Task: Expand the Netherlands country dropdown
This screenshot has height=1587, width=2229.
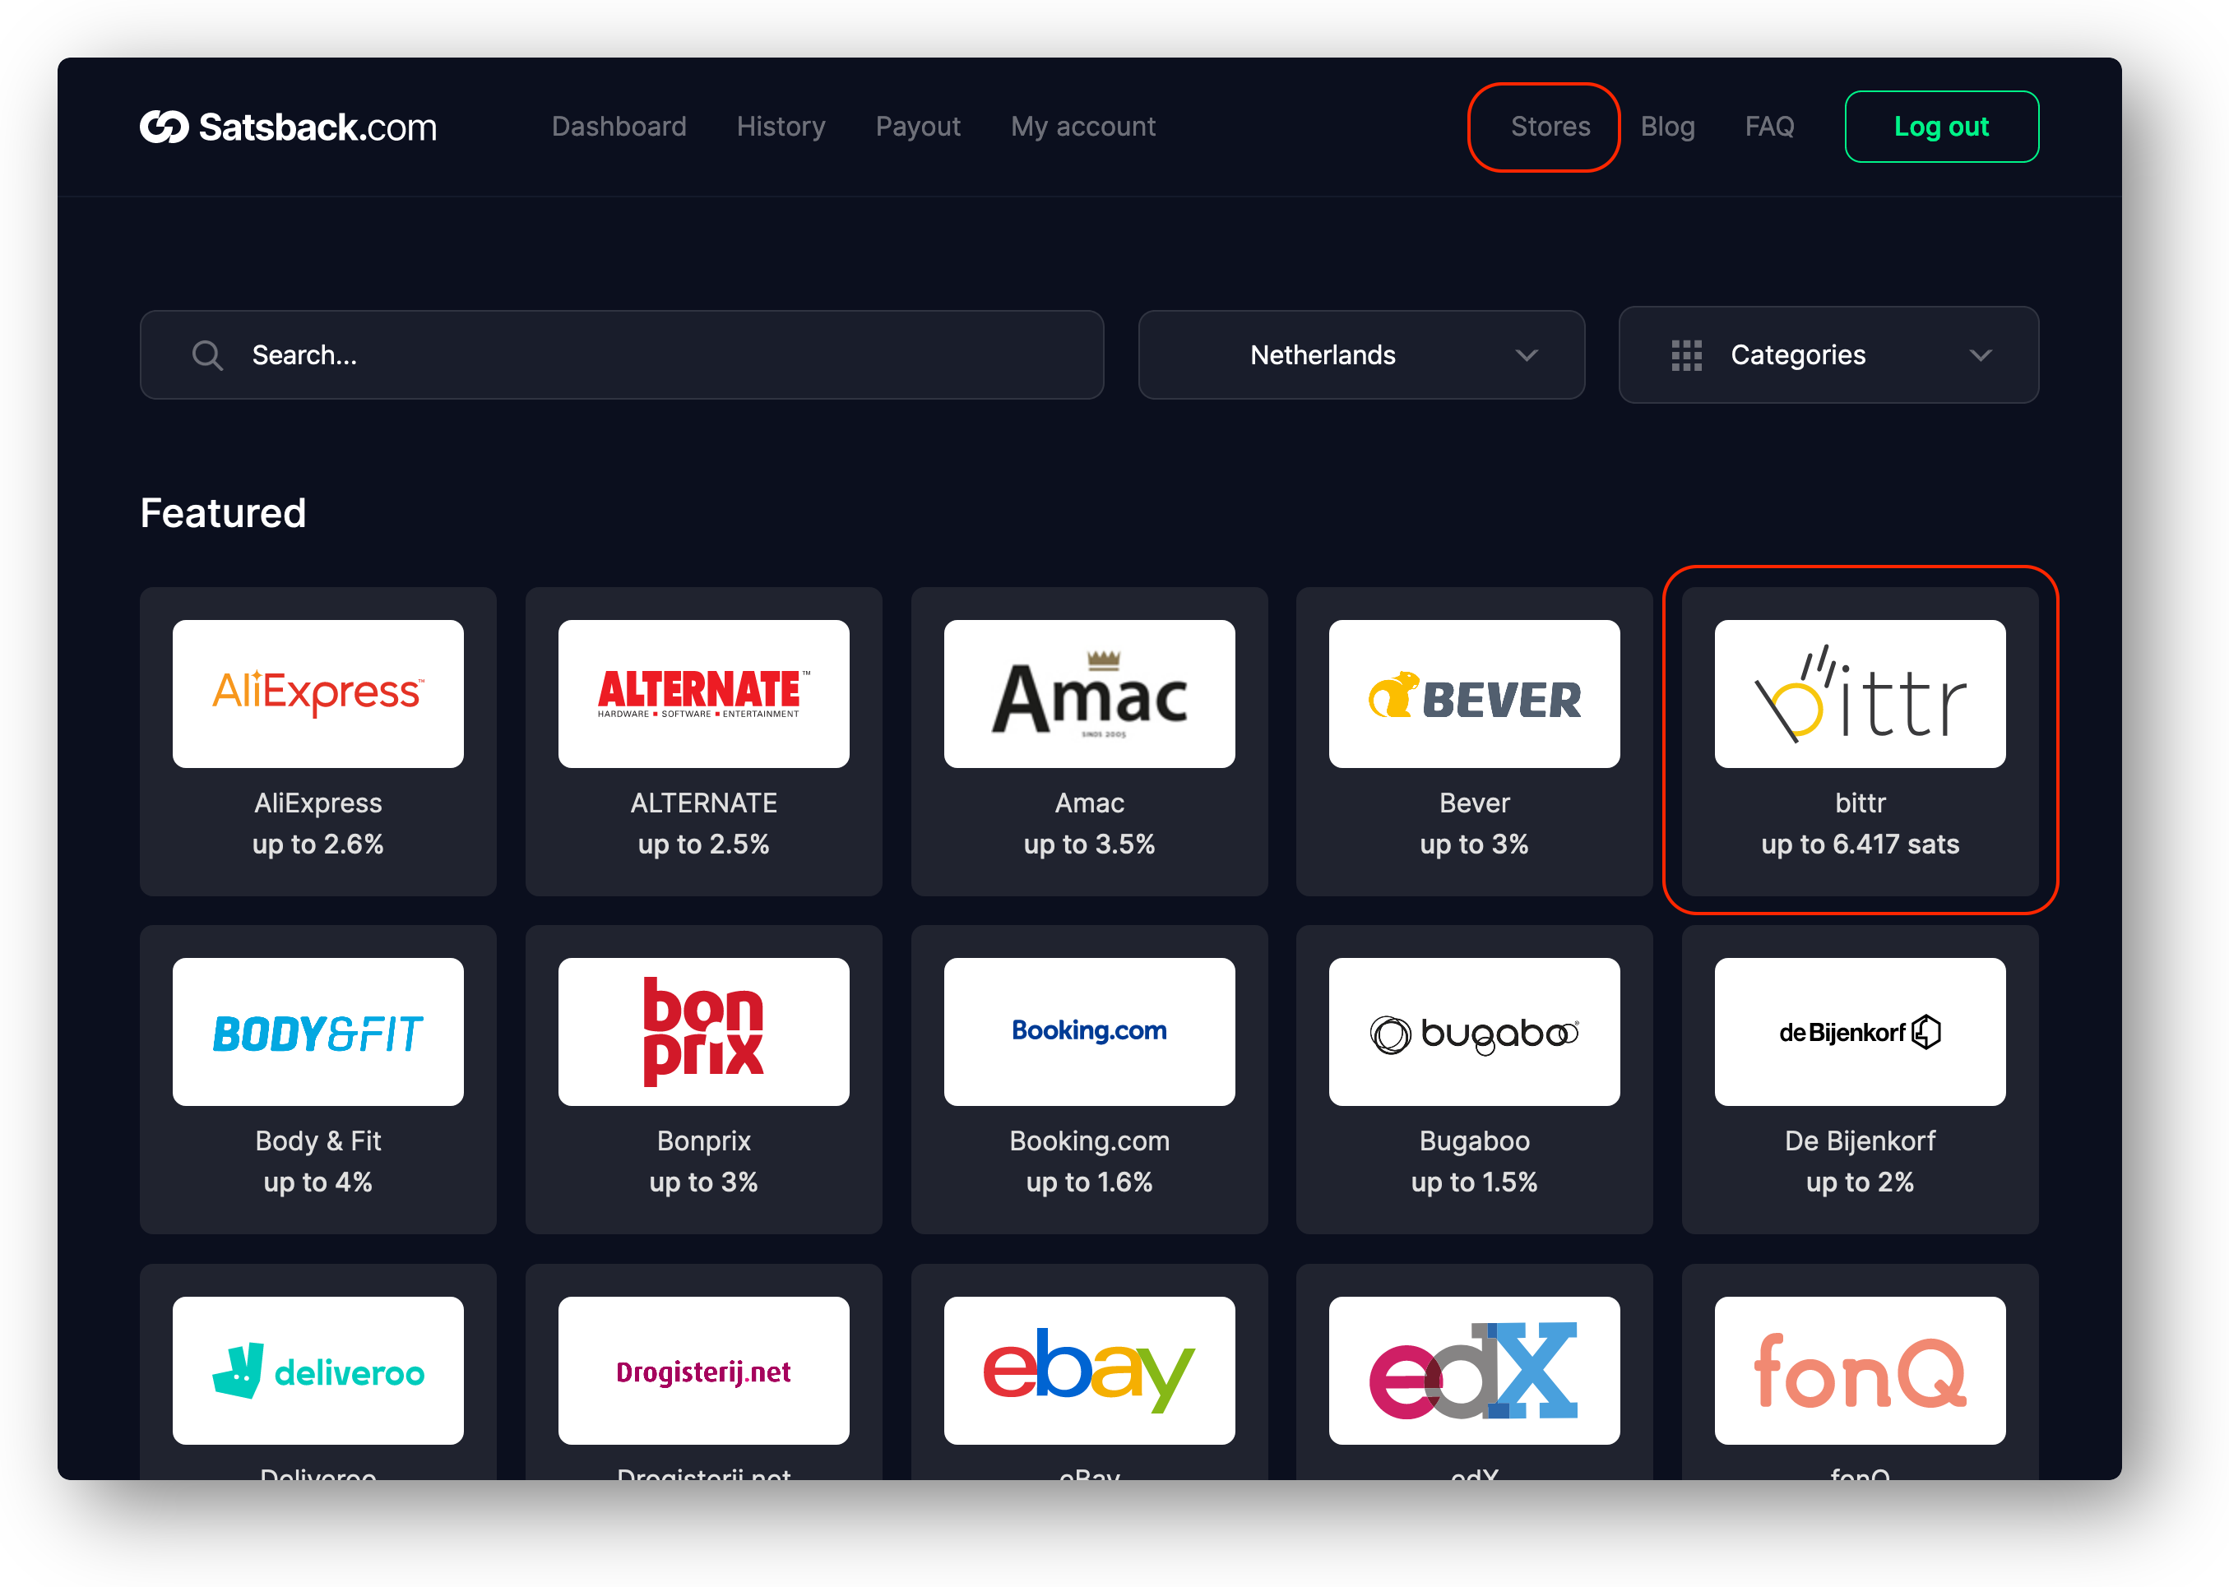Action: (1361, 354)
